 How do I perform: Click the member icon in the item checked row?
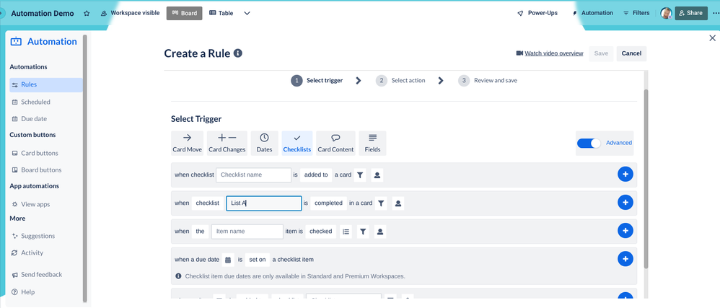(x=379, y=232)
